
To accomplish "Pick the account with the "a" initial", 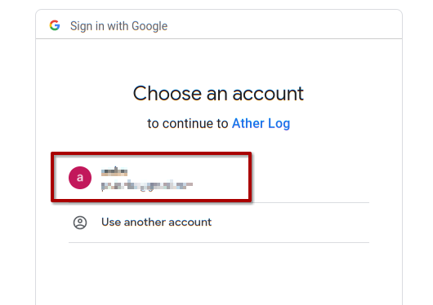I will coord(151,177).
